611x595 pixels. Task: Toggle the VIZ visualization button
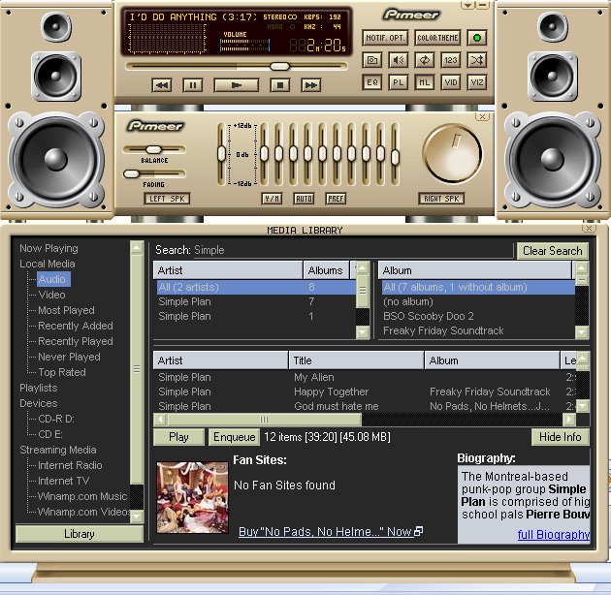(x=477, y=82)
